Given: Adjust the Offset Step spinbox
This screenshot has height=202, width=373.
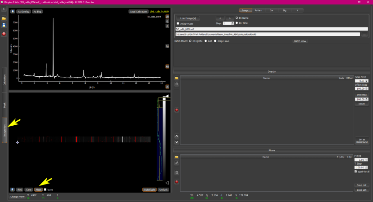Looking at the screenshot, I should click(362, 89).
